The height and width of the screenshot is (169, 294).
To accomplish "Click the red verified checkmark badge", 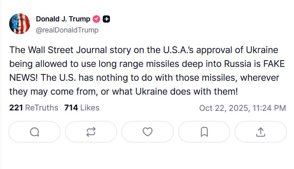I will tap(96, 19).
